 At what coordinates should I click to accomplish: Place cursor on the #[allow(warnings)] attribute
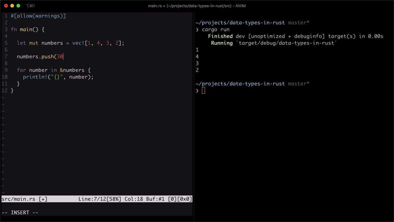pyautogui.click(x=38, y=16)
